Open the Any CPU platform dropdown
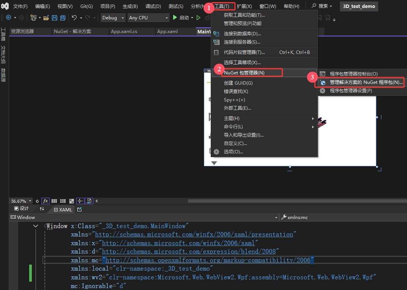Image resolution: width=407 pixels, height=290 pixels. 149,18
